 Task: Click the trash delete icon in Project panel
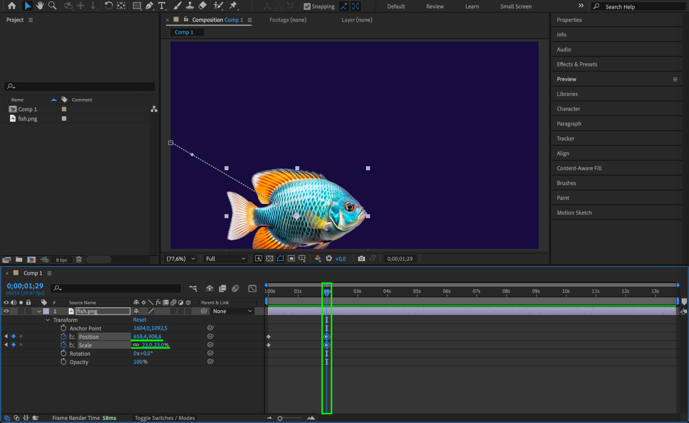coord(79,259)
